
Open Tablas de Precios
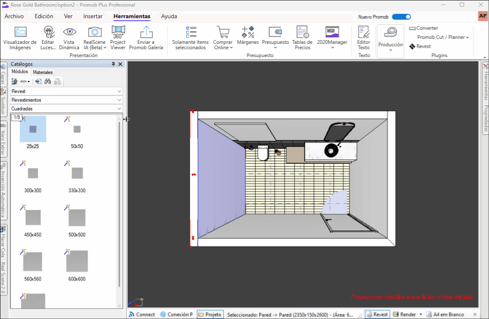302,38
